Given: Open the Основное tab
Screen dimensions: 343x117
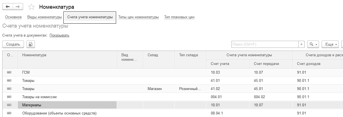Looking at the screenshot, I should click(13, 17).
